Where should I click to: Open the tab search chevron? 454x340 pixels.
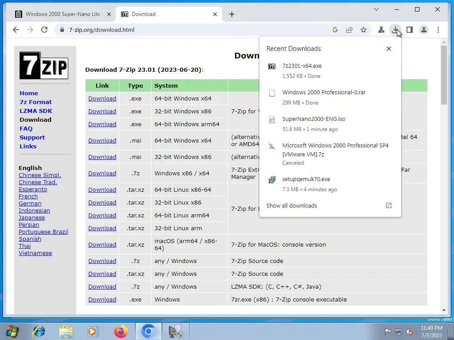pyautogui.click(x=376, y=10)
